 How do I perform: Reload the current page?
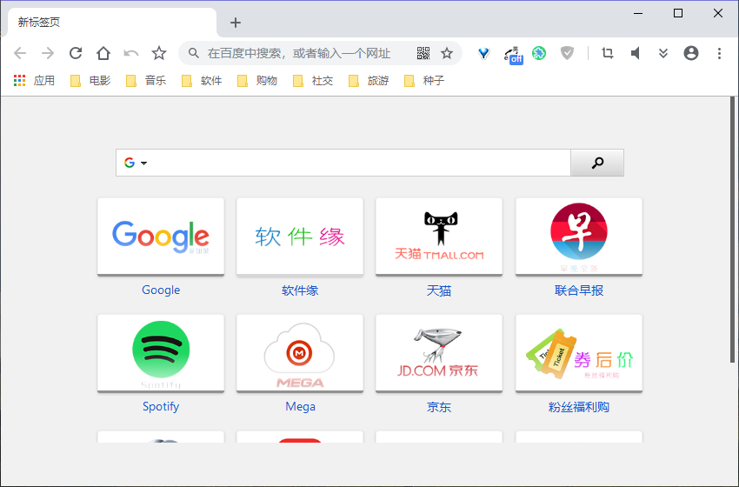coord(76,53)
